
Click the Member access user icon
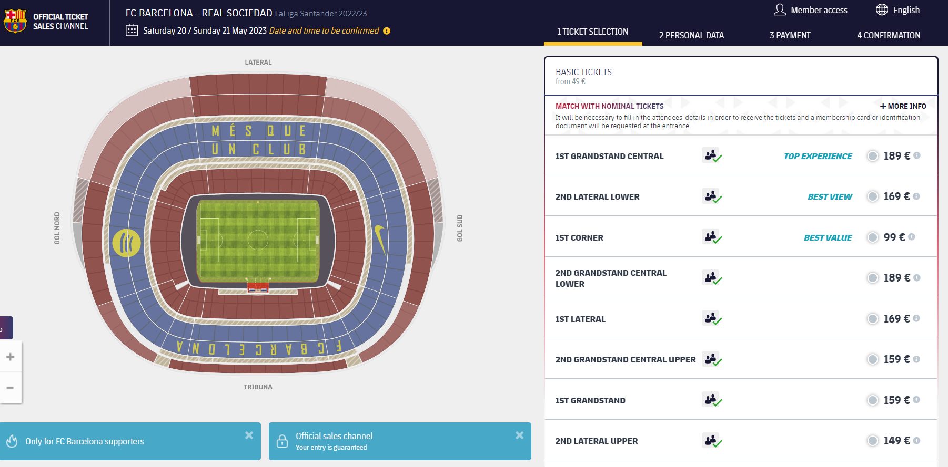click(x=780, y=10)
